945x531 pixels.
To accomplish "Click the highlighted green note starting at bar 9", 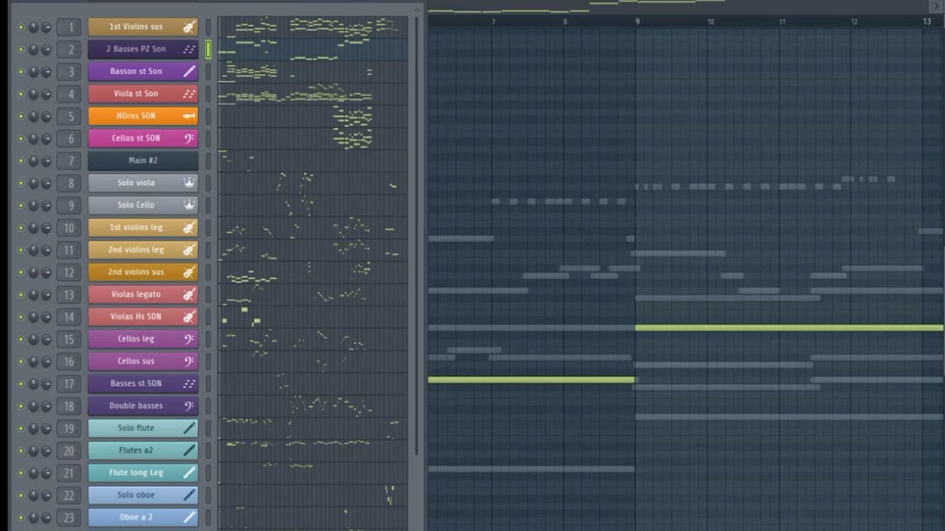I will coord(789,327).
